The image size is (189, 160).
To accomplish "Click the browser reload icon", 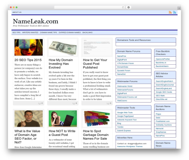I will [123, 7].
